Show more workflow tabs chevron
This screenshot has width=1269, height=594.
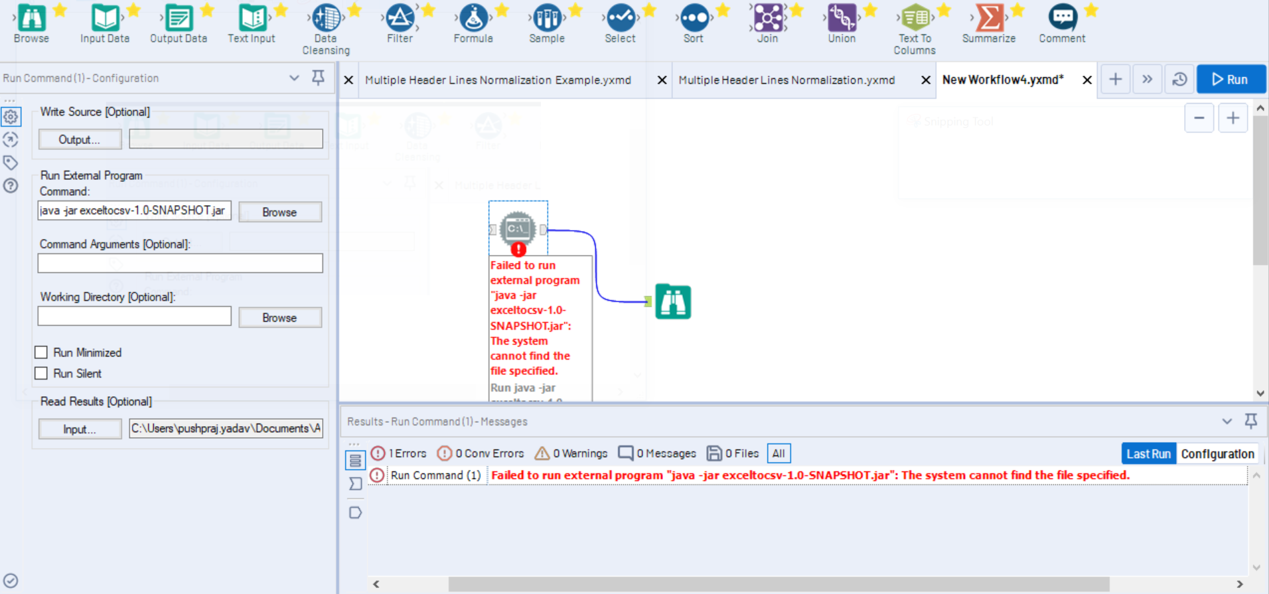1147,80
